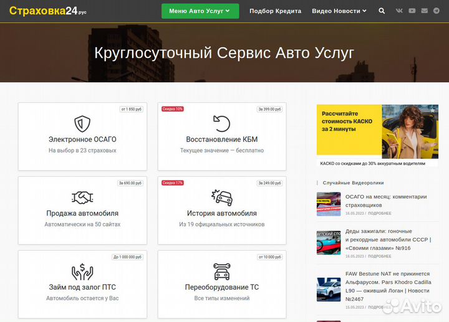Open the История автомобиля title link
Viewport: 449px width, 322px height.
pyautogui.click(x=221, y=214)
